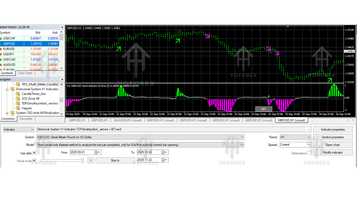
Task: Open the CandleTimer_Am indicator
Action: click(33, 94)
